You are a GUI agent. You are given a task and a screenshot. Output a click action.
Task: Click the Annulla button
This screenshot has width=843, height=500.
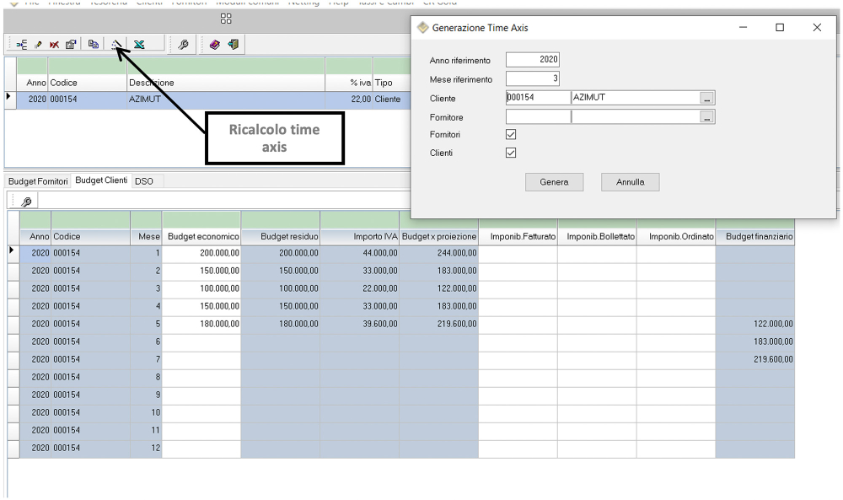pyautogui.click(x=630, y=182)
